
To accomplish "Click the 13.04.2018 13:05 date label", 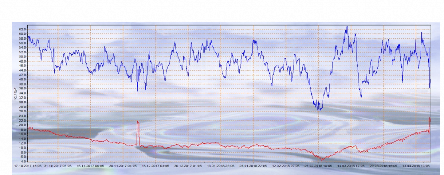I will (x=415, y=165).
